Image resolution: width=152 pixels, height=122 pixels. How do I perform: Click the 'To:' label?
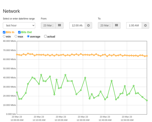coord(99,19)
